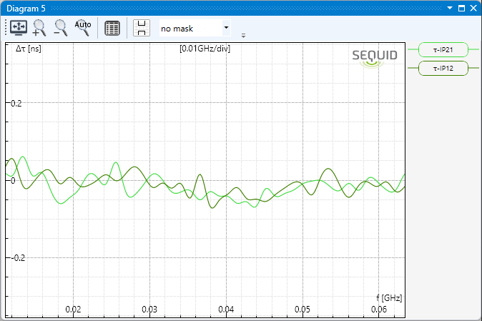This screenshot has height=321, width=482.
Task: Click the SEQUID logo in diagram
Action: click(370, 57)
